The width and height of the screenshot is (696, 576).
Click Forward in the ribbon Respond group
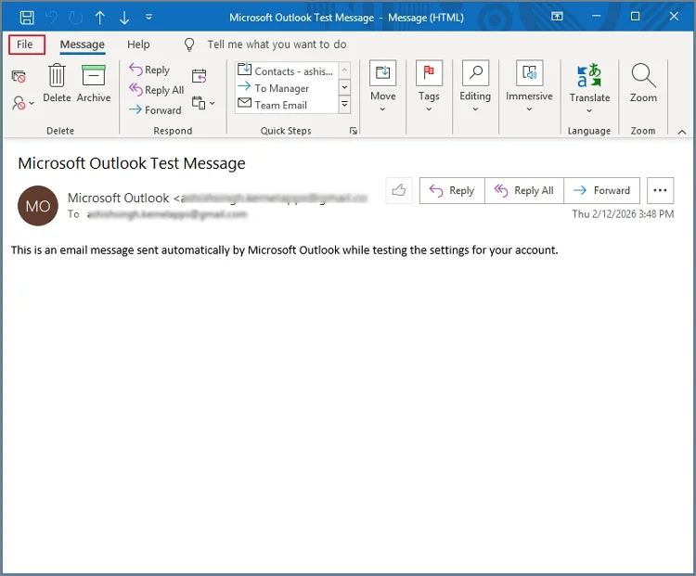click(155, 109)
